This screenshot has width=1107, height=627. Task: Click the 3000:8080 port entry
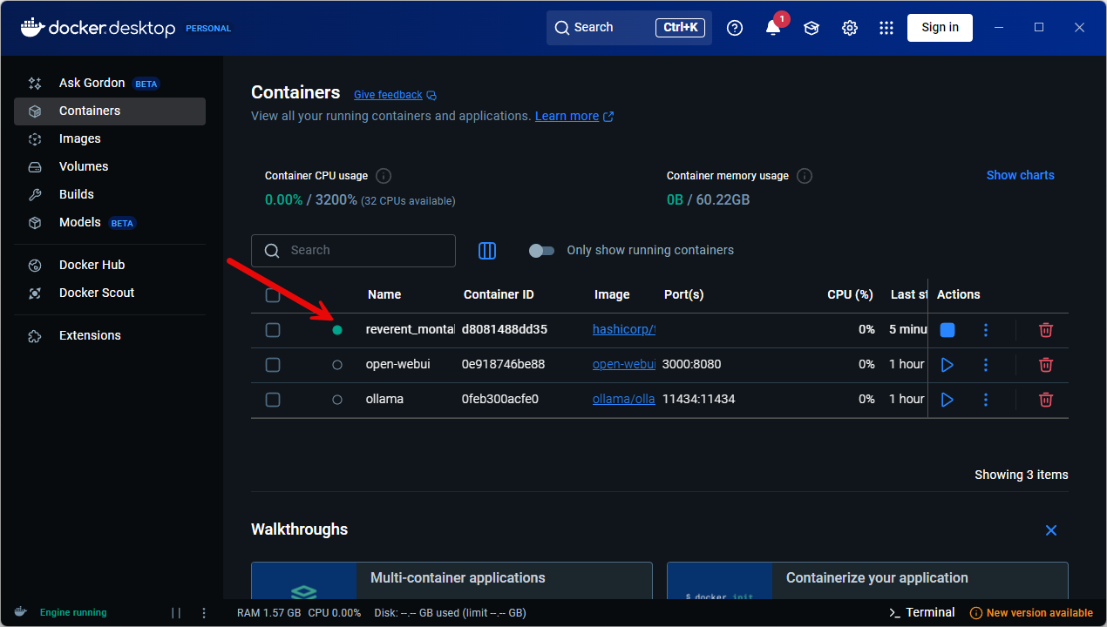click(692, 365)
